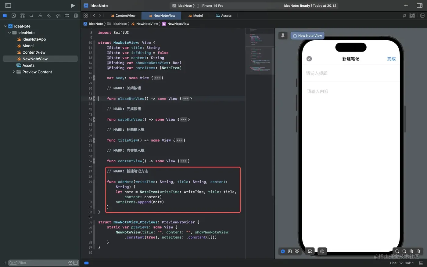The image size is (427, 267).
Task: Open preview device settings sliders
Action: pos(310,251)
